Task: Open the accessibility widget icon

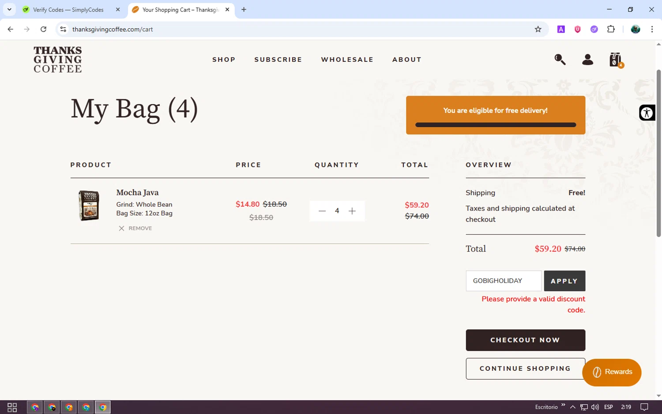Action: tap(647, 113)
